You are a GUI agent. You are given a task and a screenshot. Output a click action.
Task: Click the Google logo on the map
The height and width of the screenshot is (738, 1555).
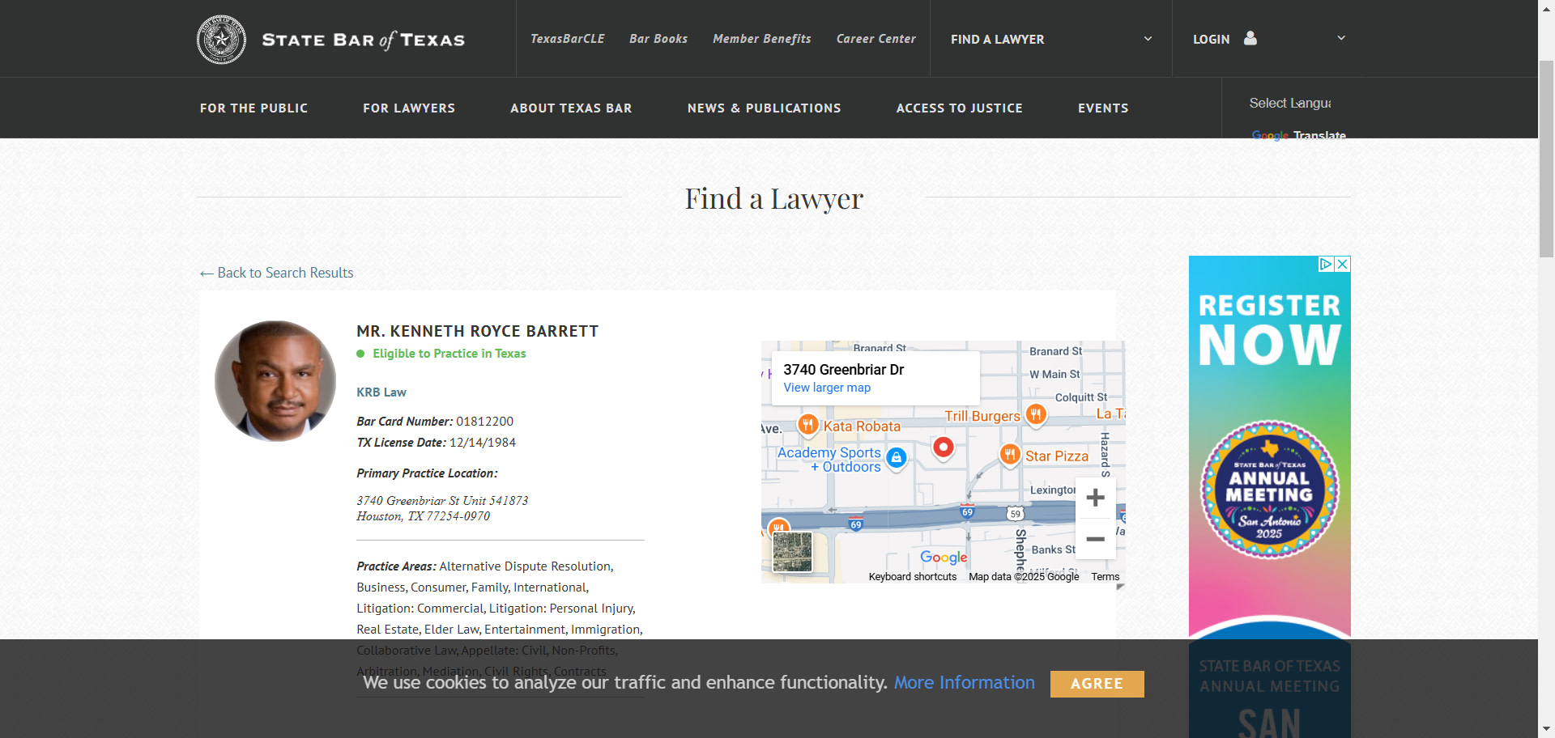click(944, 558)
